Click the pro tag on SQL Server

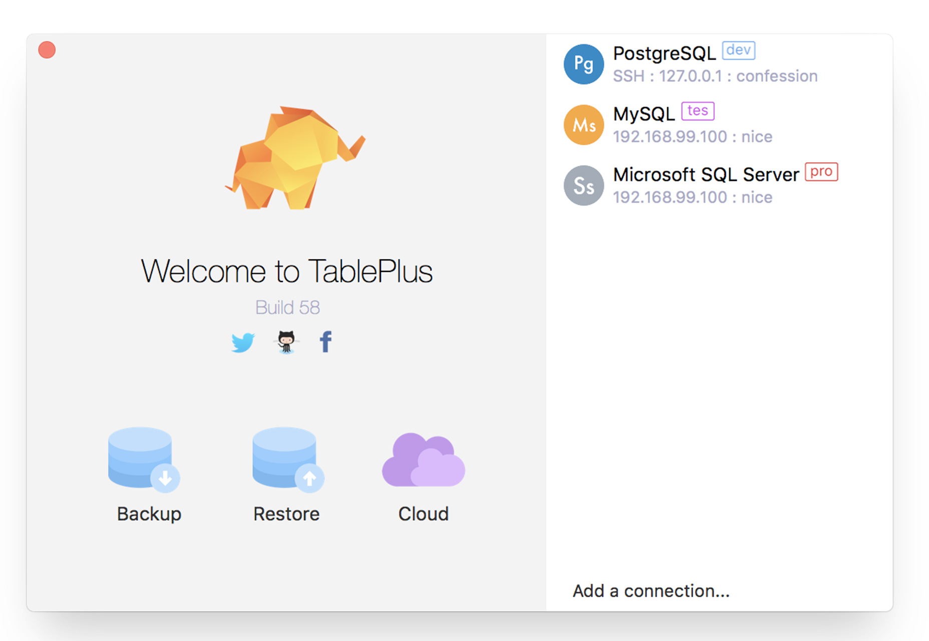click(x=821, y=172)
